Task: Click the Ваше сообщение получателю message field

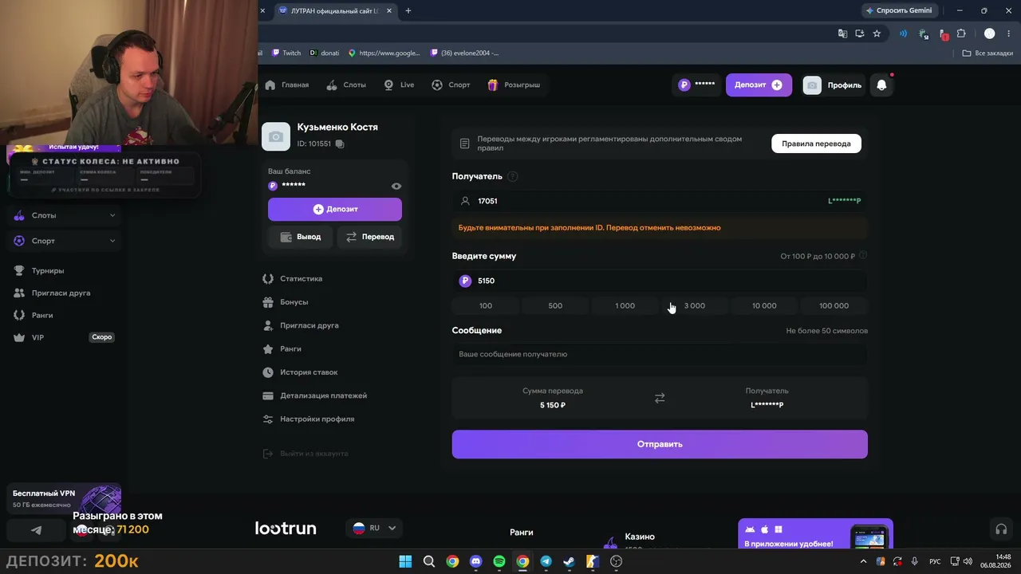Action: [x=660, y=354]
